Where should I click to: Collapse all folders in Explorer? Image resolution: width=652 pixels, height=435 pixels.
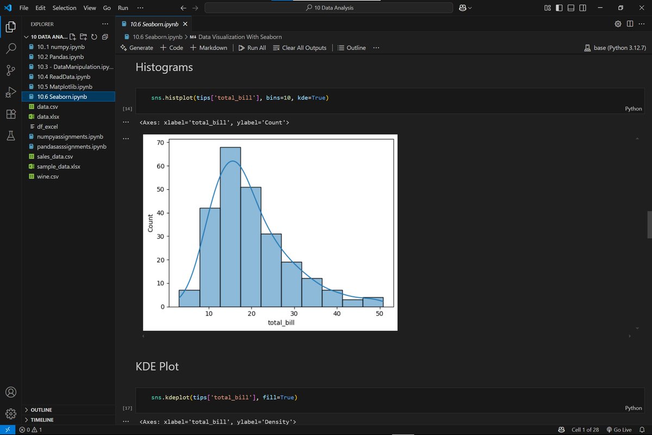point(104,37)
